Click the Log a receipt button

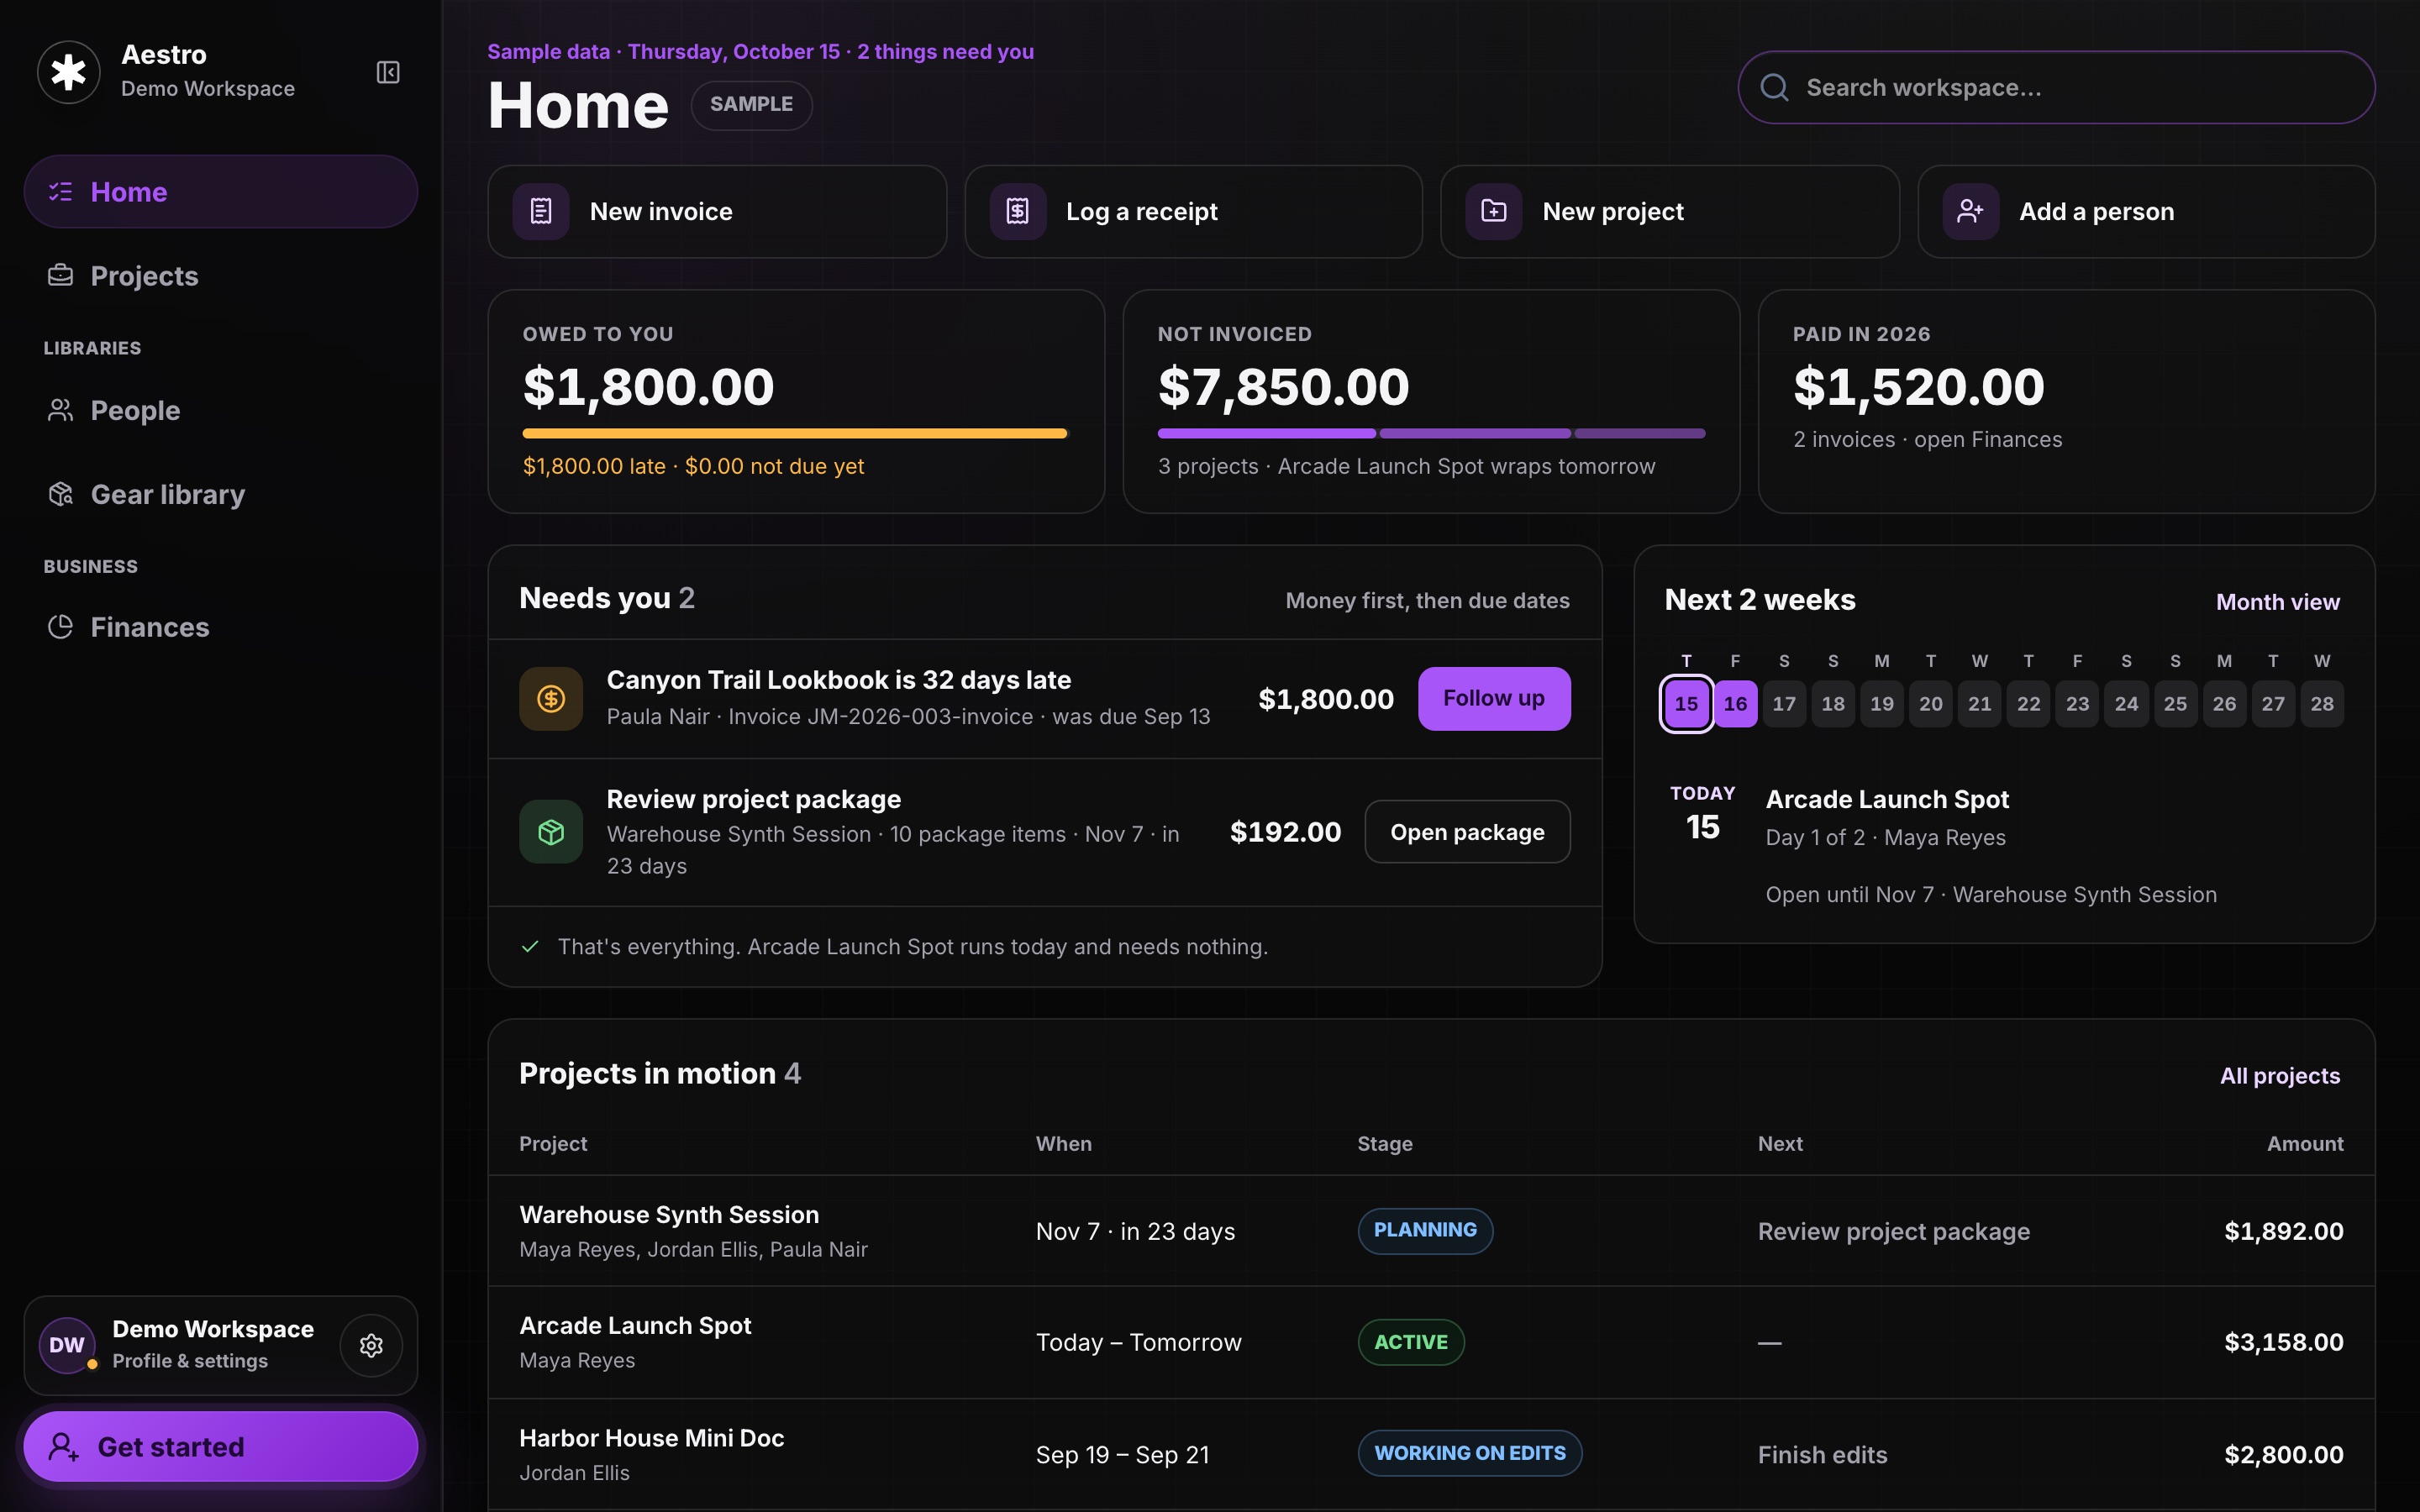click(1193, 212)
